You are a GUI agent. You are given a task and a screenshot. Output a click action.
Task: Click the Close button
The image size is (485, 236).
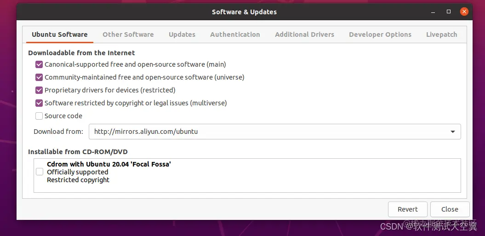450,209
